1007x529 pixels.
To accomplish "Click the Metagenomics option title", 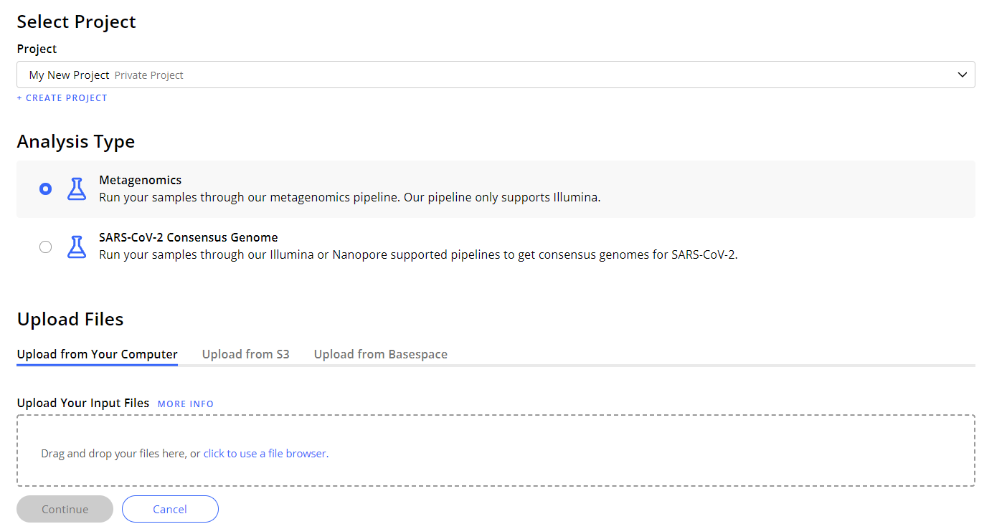I will (141, 180).
